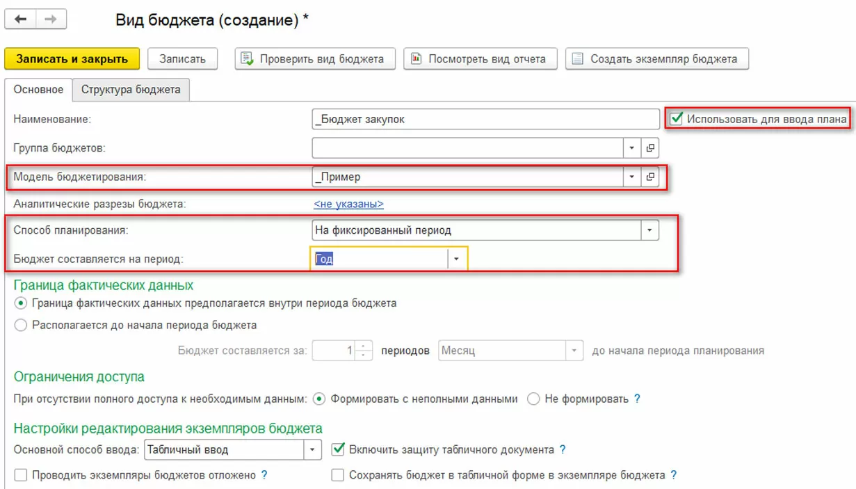Click the back navigation arrow

click(x=20, y=19)
